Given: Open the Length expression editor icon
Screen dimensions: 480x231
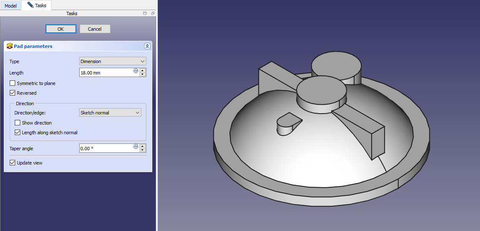Looking at the screenshot, I should 136,71.
